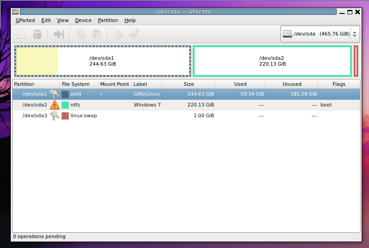Click the 0 operations pending status text

point(39,236)
